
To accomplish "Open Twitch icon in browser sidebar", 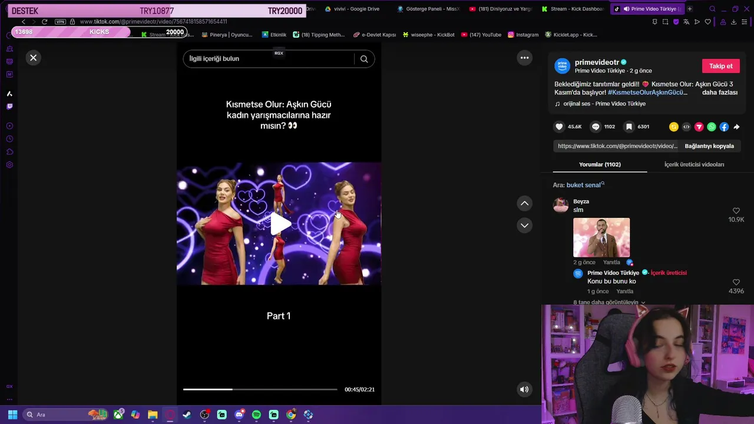I will point(9,107).
